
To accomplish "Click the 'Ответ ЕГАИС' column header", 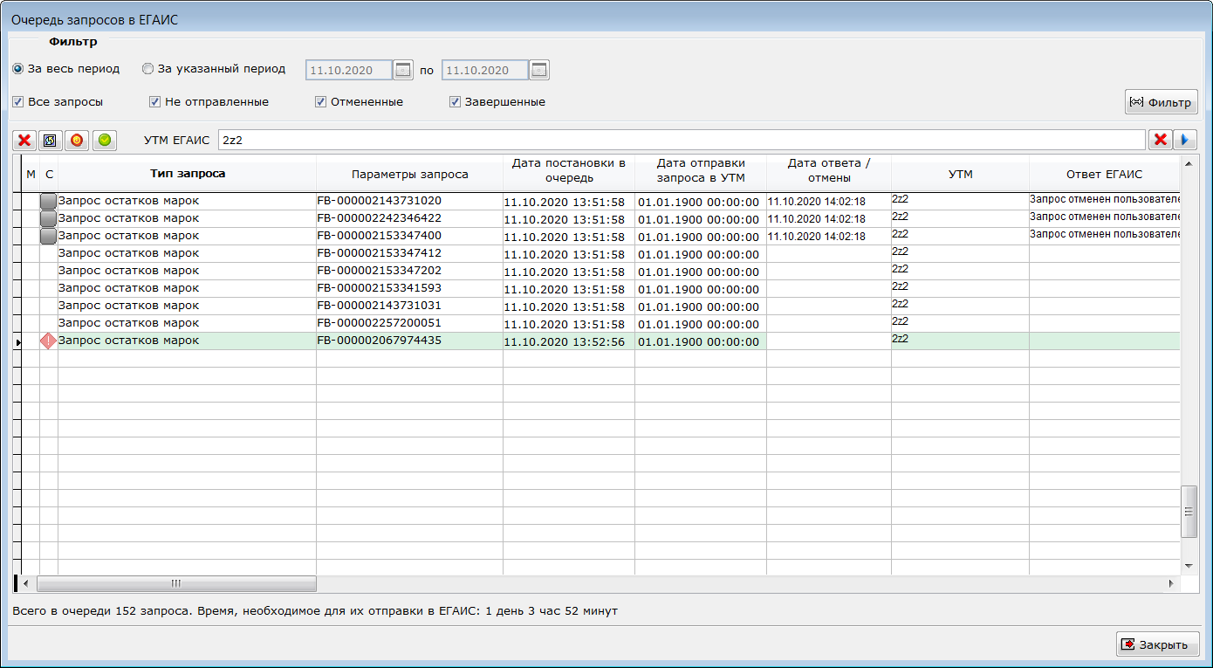I will coord(1104,174).
